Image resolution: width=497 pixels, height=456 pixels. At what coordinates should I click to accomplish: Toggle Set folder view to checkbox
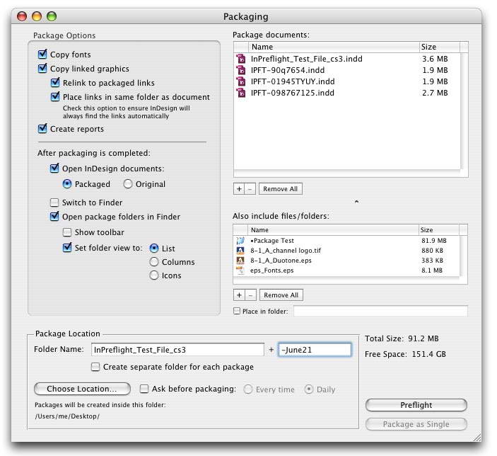pyautogui.click(x=67, y=247)
